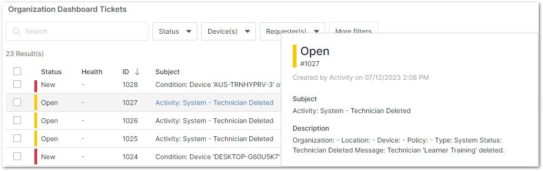The height and width of the screenshot is (171, 543).
Task: Select the ID cell 1025
Action: coord(130,139)
